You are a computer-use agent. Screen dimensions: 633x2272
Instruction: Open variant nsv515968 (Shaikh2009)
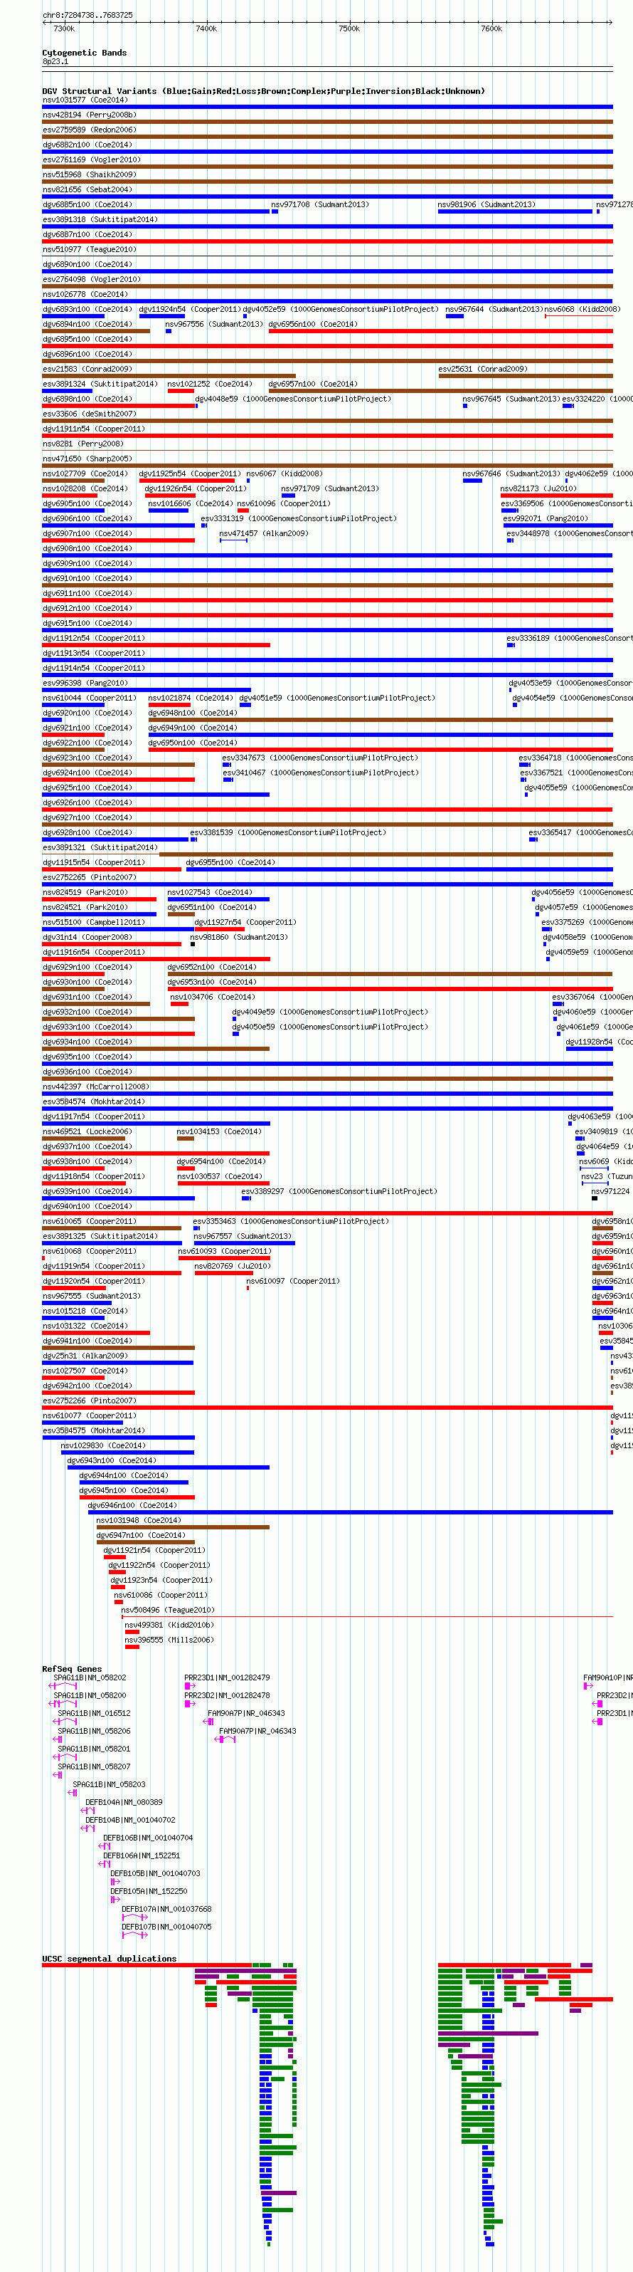pos(90,176)
